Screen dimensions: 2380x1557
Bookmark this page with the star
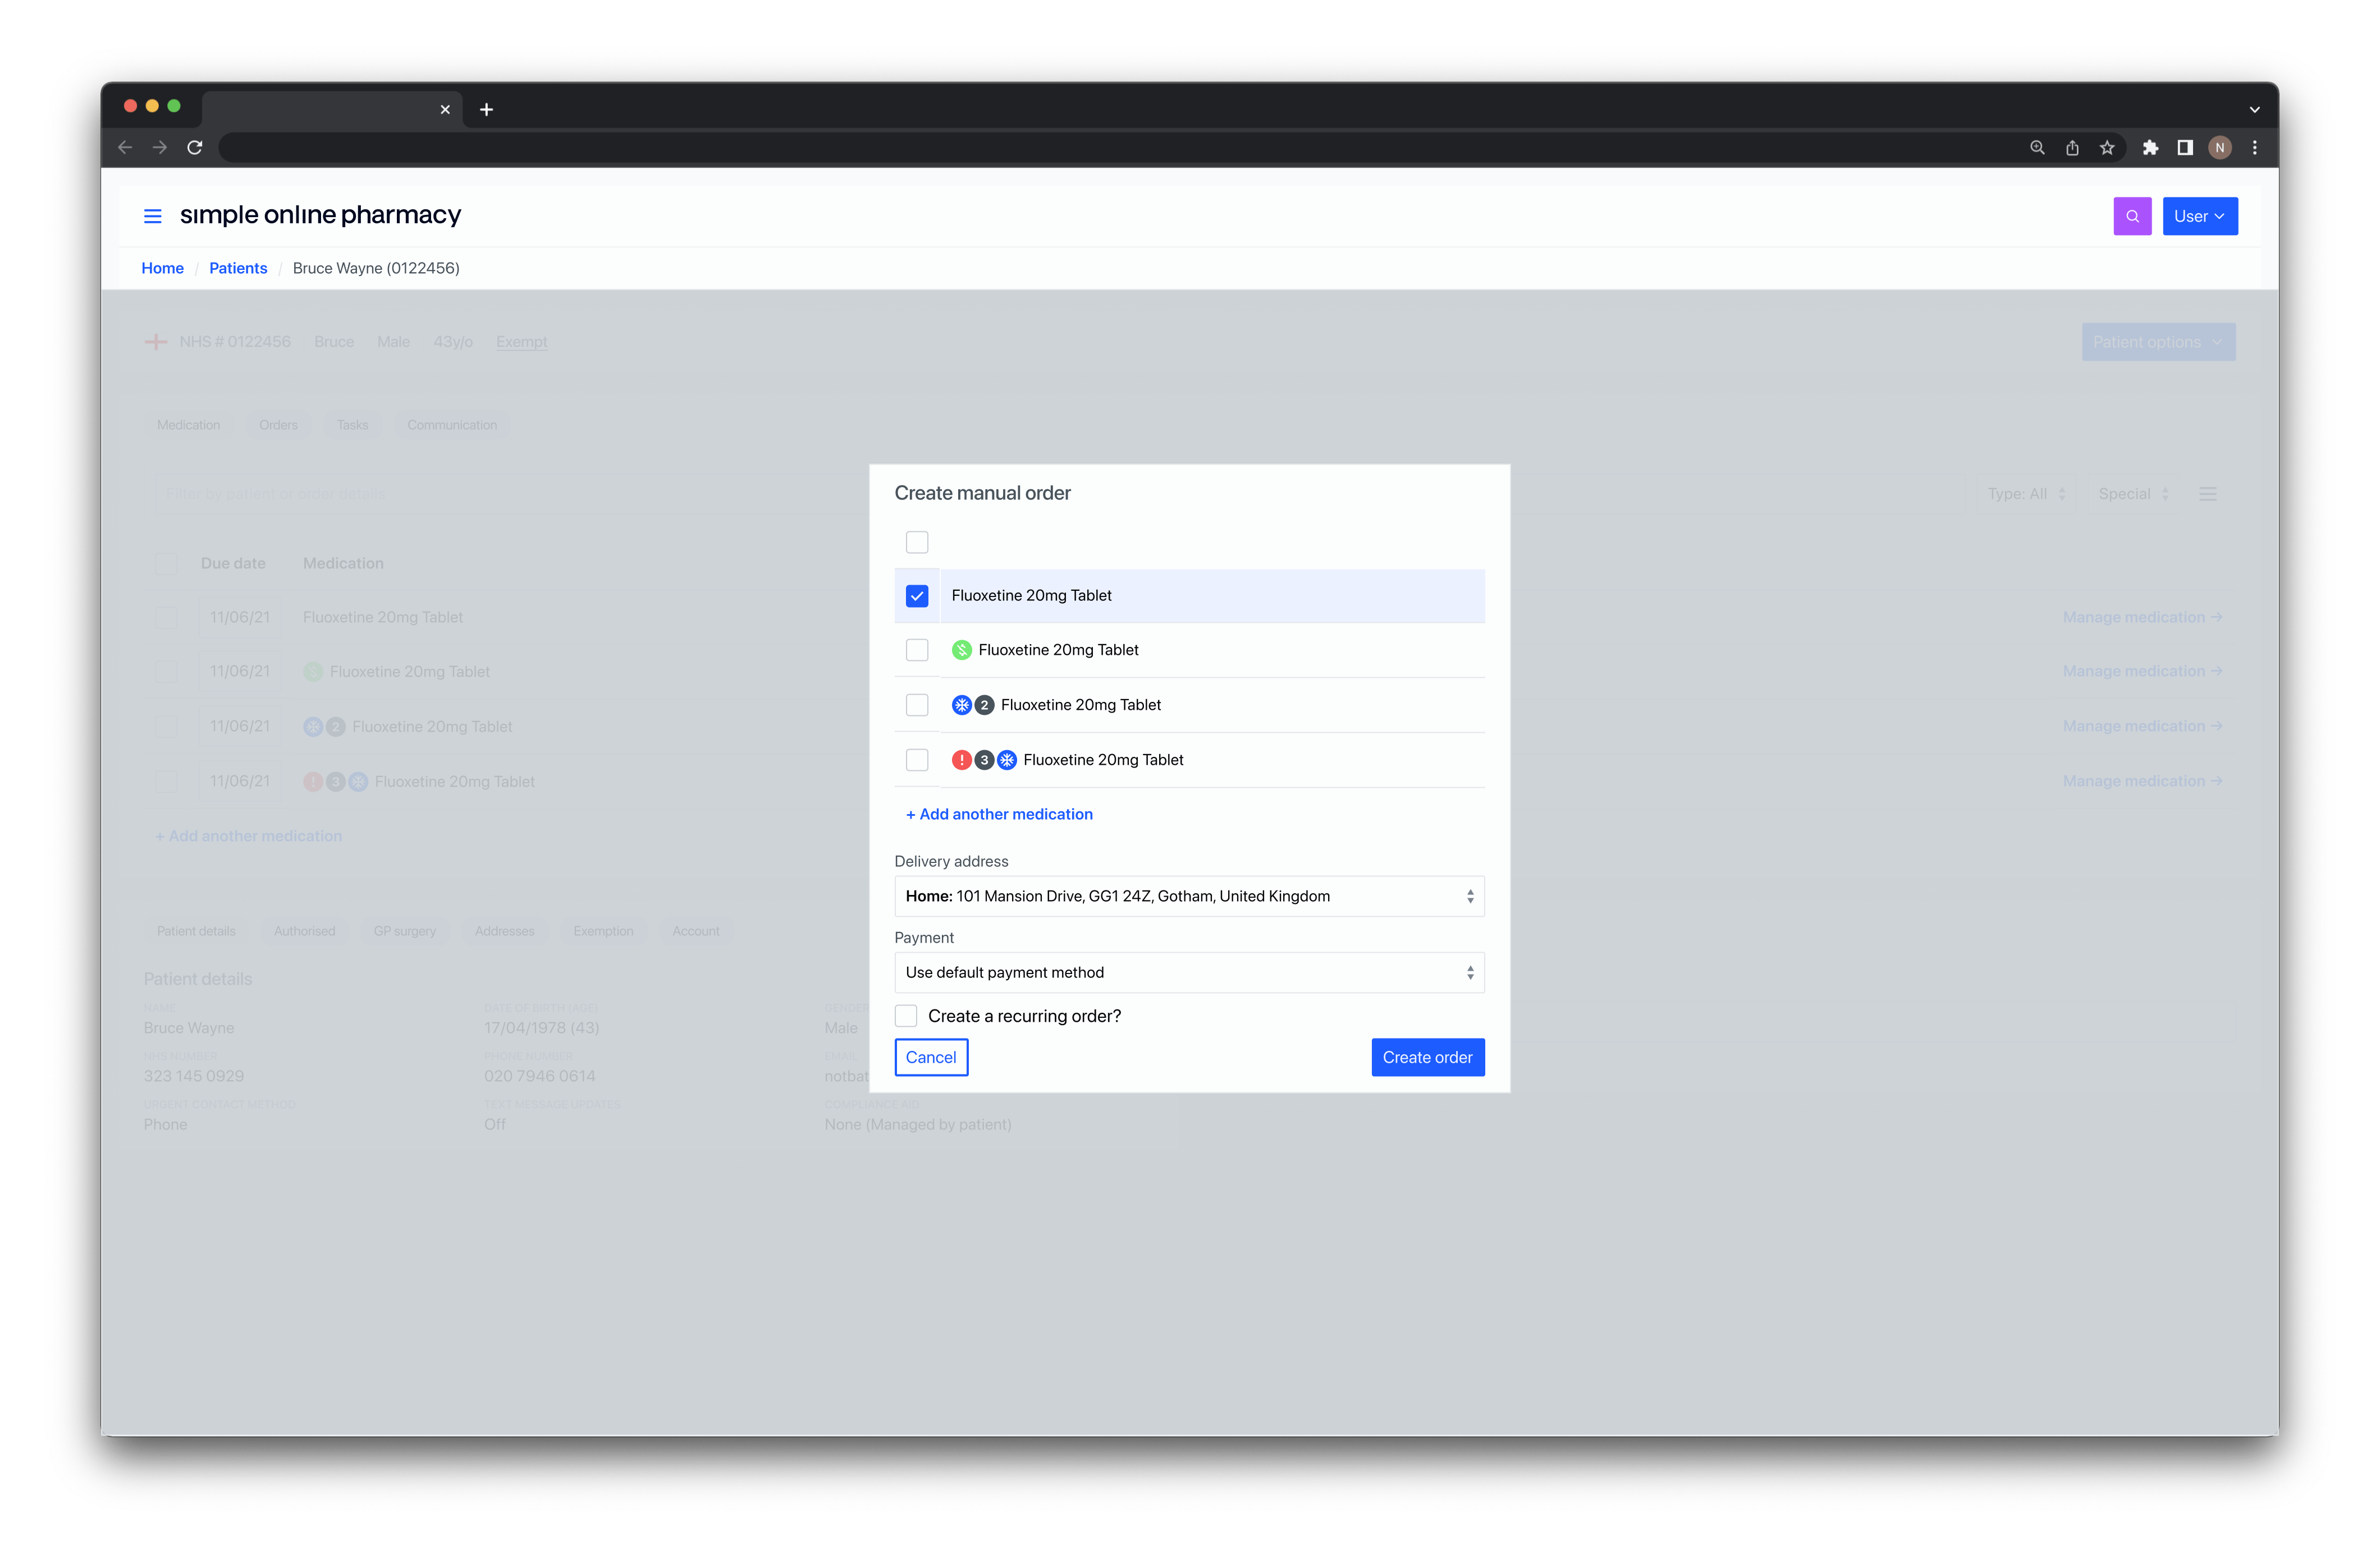click(x=2107, y=148)
